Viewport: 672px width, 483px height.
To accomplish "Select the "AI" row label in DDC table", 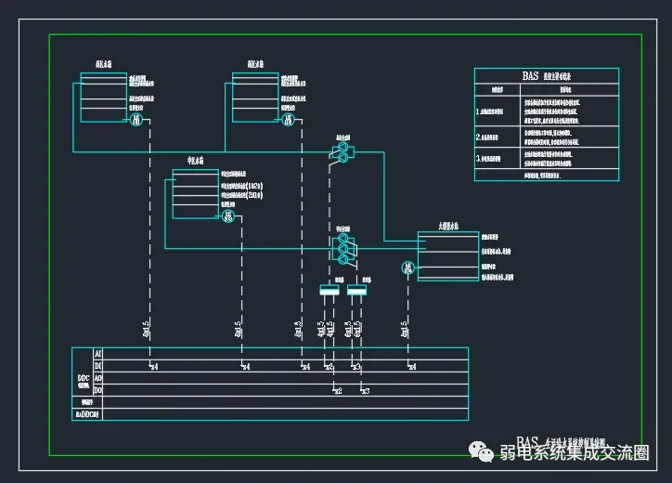I will 98,354.
